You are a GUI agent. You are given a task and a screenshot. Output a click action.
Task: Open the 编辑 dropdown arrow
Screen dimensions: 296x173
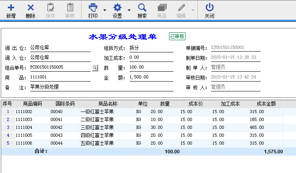tap(193, 10)
